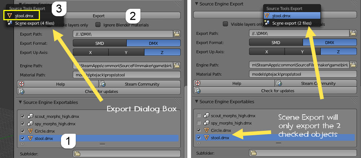The height and width of the screenshot is (158, 361).
Task: Open Help in the right panel
Action: click(234, 83)
